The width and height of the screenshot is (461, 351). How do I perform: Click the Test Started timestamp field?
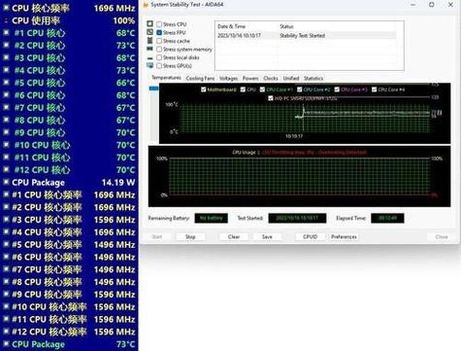297,218
